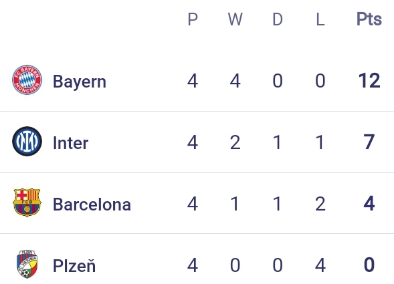The image size is (394, 284).
Task: Sort by the Pts column header
Action: 369,19
